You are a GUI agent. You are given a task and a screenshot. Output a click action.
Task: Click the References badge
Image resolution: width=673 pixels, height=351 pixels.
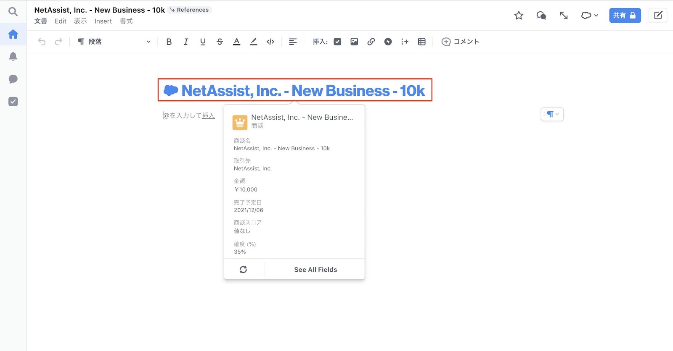coord(189,10)
